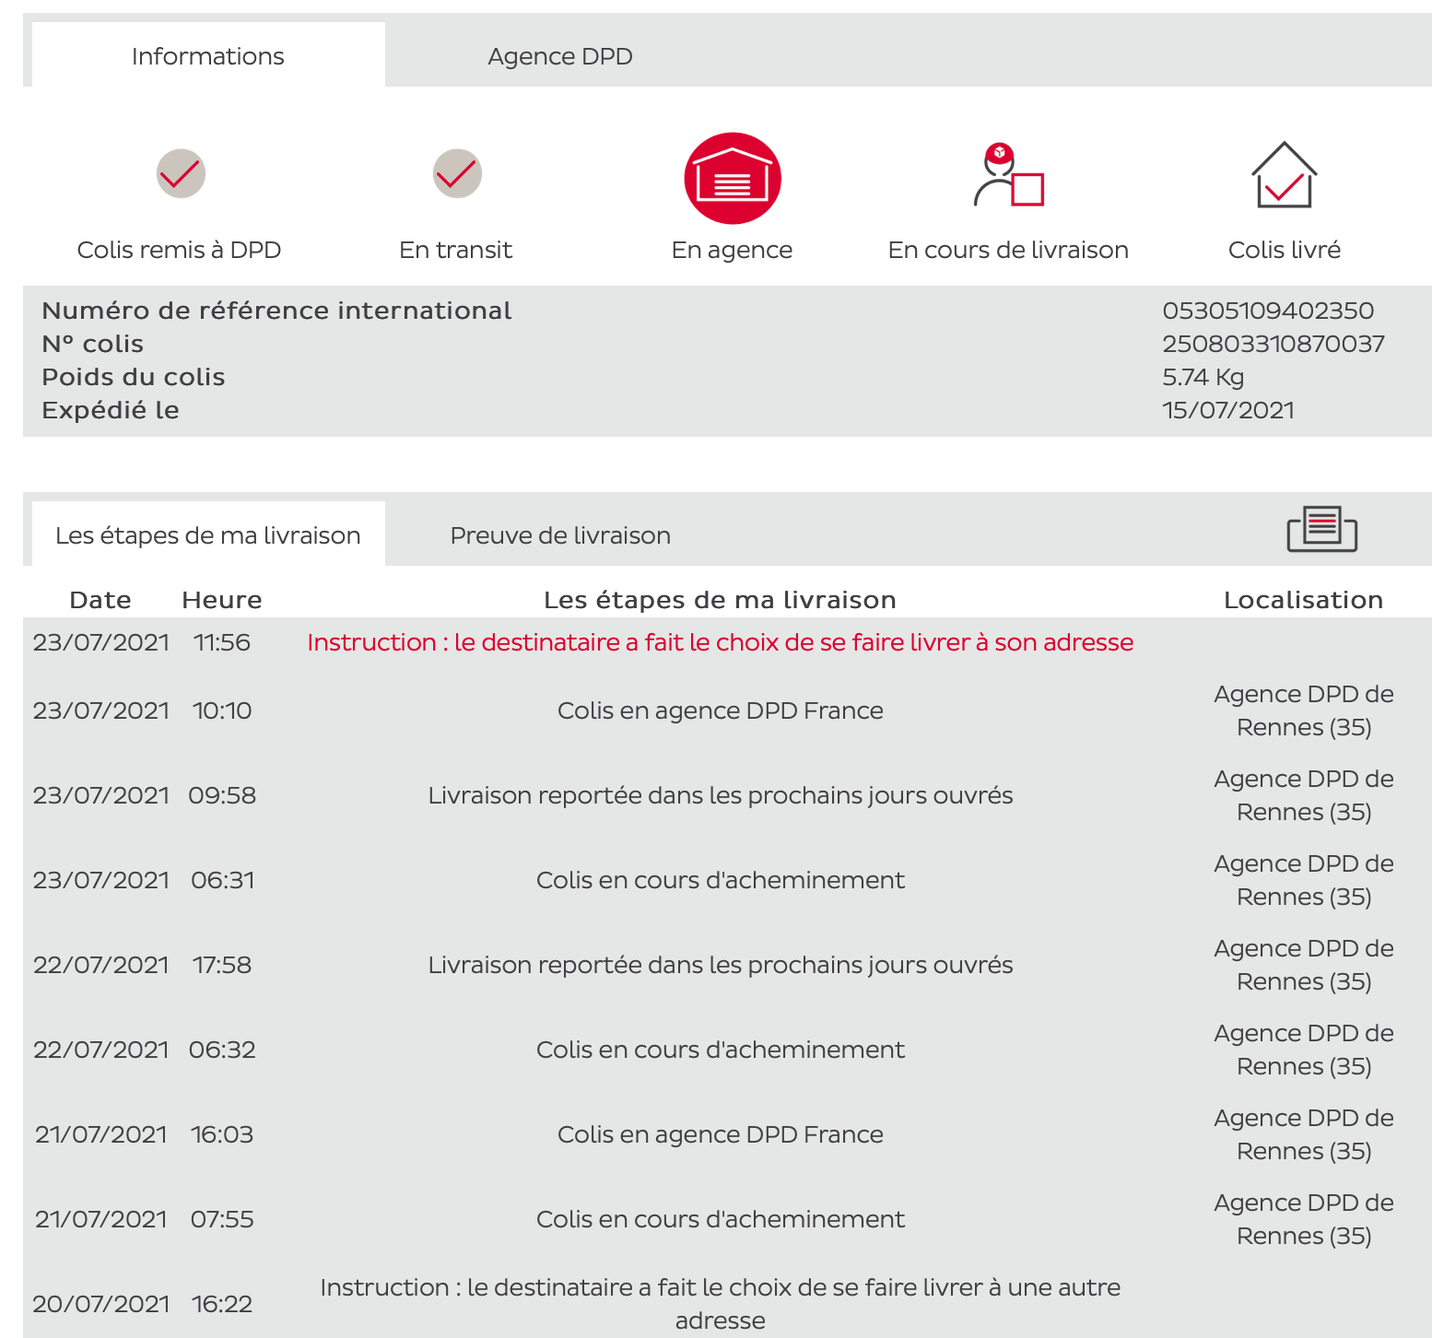Select the reference number 05305109402350
This screenshot has height=1338, width=1432.
[1268, 311]
